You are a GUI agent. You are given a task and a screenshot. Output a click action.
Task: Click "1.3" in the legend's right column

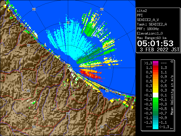tap(164, 68)
